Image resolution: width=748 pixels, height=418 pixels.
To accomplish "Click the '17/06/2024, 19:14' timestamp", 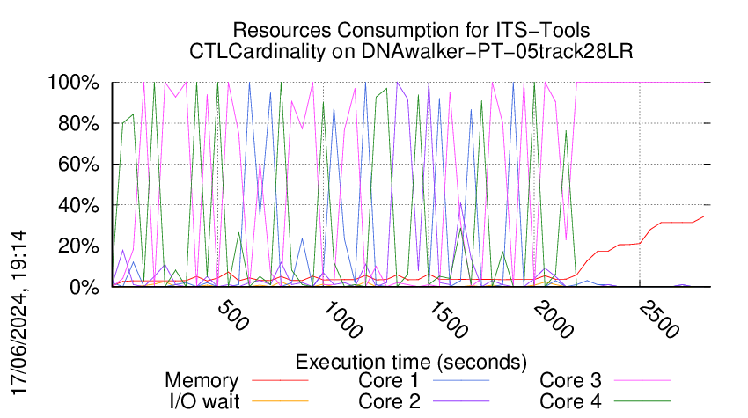I will click(x=18, y=313).
